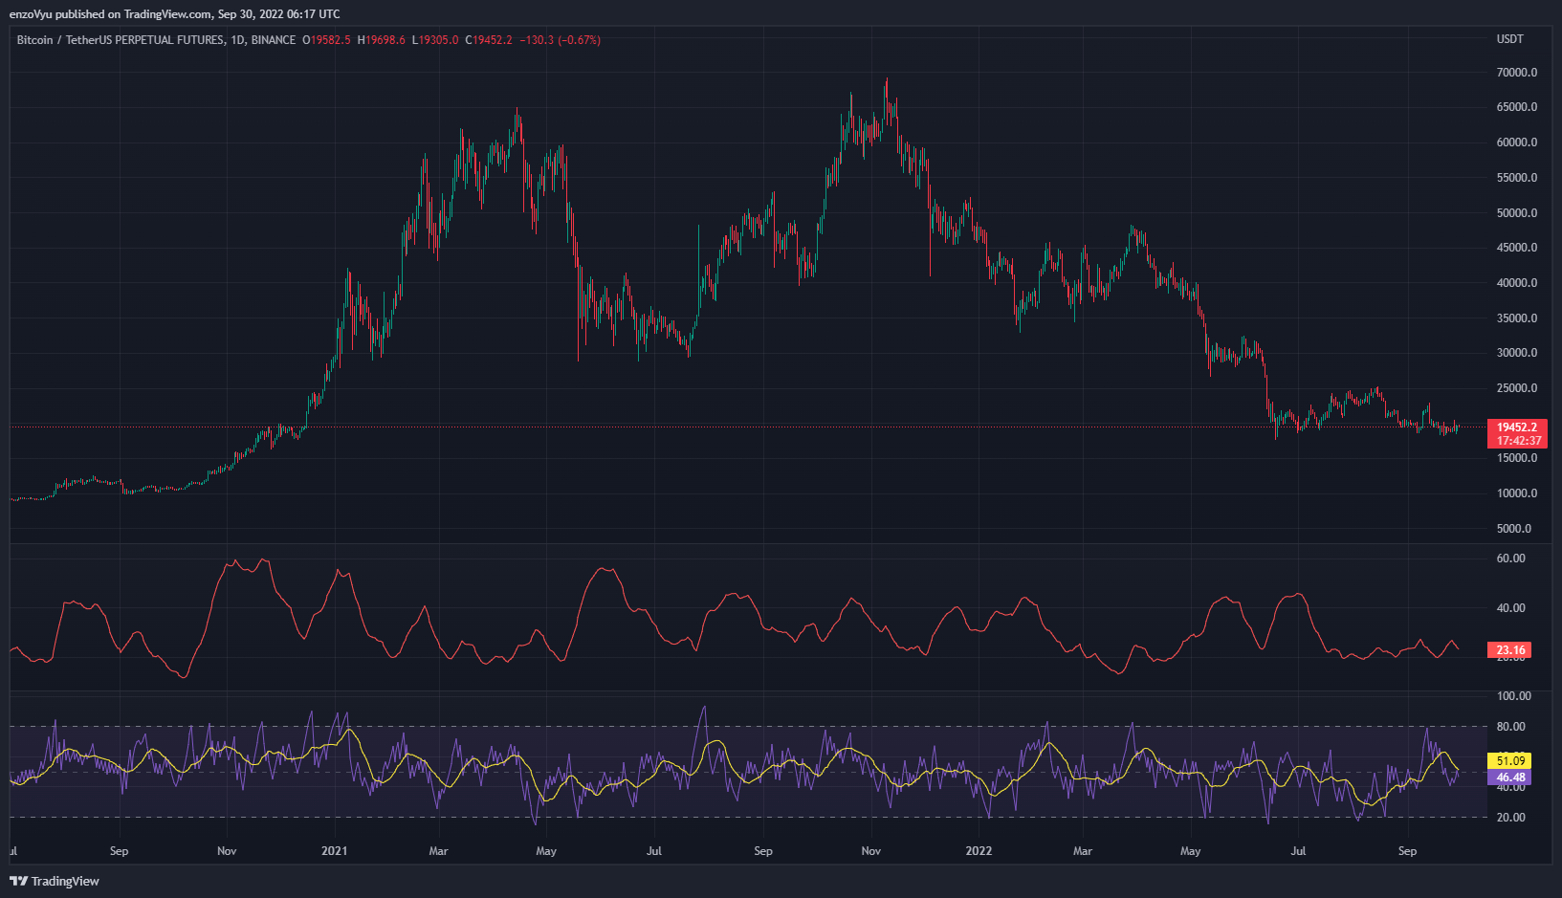This screenshot has width=1562, height=898.
Task: Click the 70000.0 price axis label
Action: click(1517, 73)
